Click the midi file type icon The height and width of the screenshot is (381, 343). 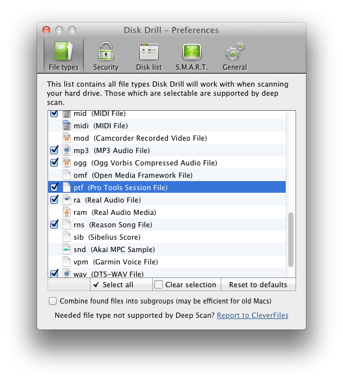coord(66,126)
